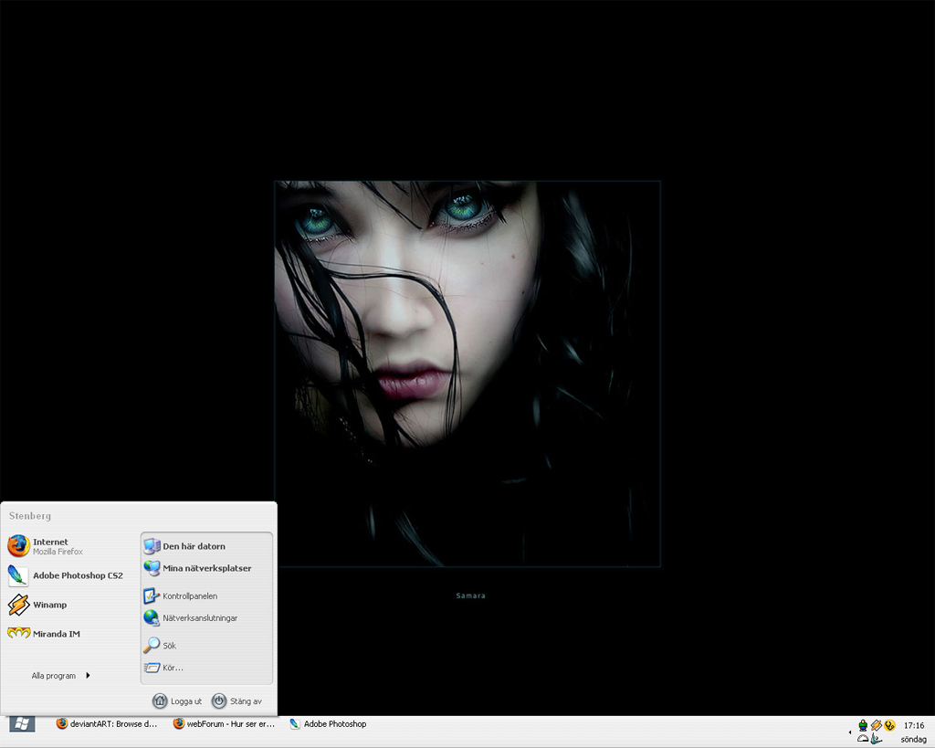Click the green-shirt person tray icon

click(863, 725)
